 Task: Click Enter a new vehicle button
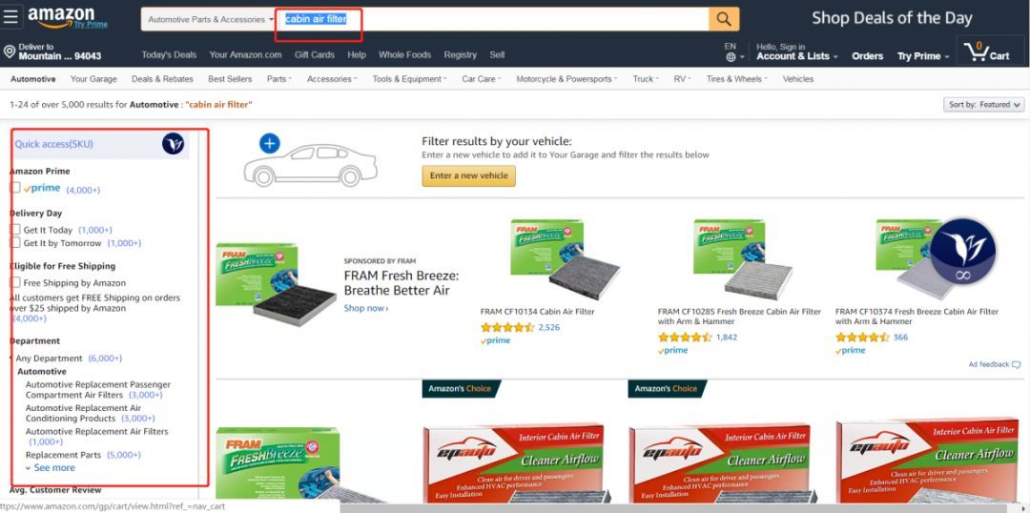(469, 176)
